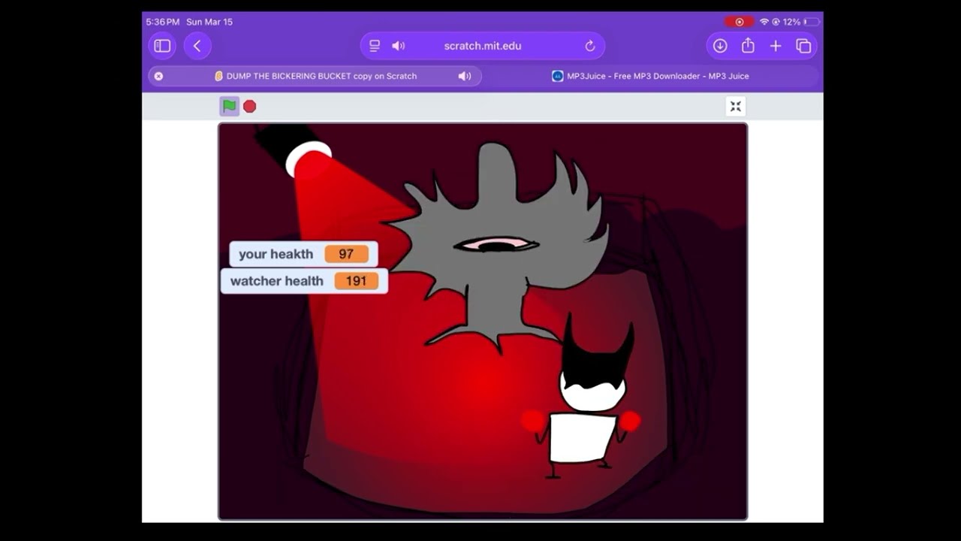Go back to the previous page
The image size is (961, 541).
(x=197, y=46)
